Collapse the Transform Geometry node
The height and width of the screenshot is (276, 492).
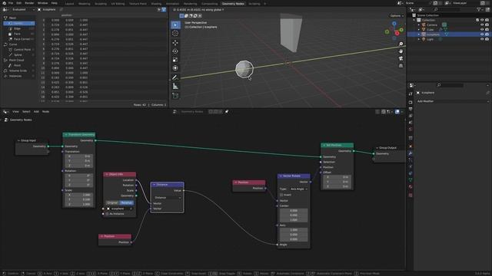pos(66,135)
